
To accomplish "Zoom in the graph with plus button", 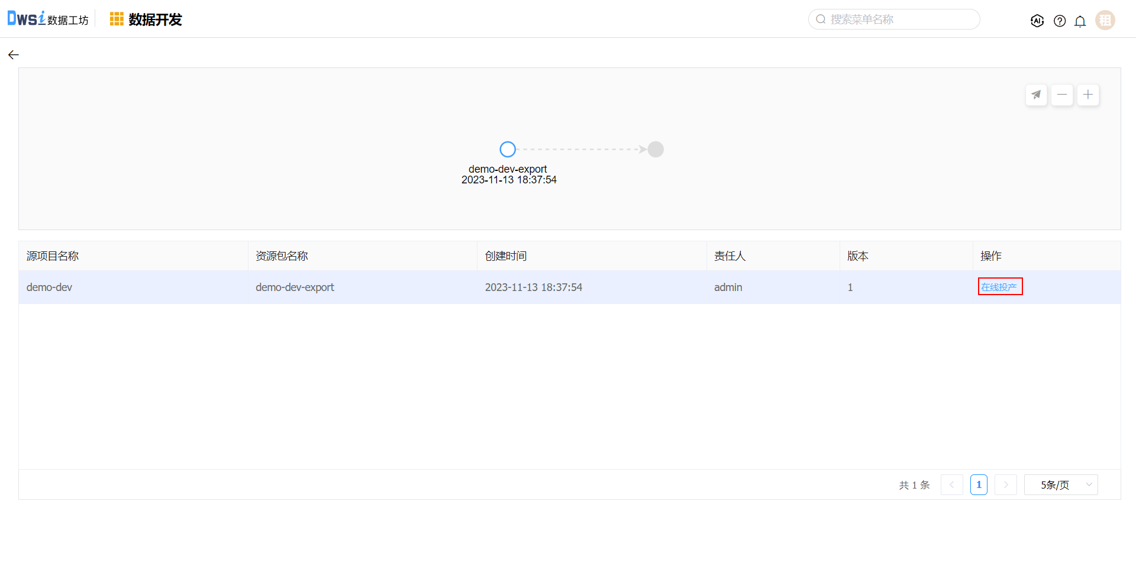I will (1087, 95).
